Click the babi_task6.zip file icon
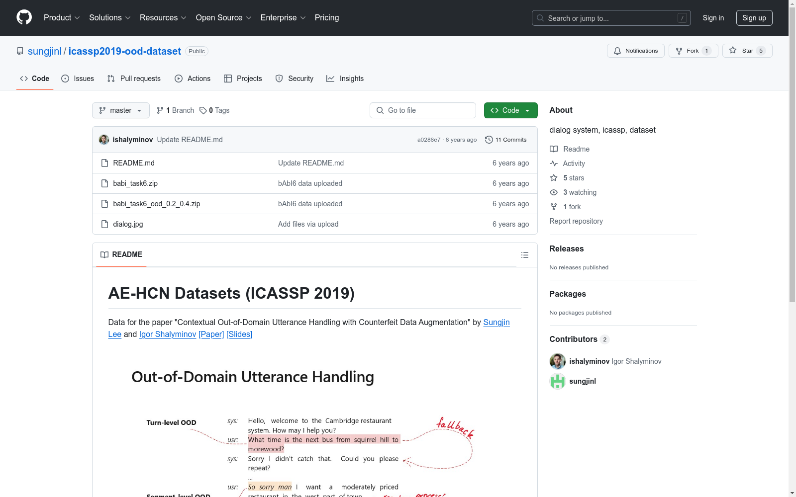 104,183
